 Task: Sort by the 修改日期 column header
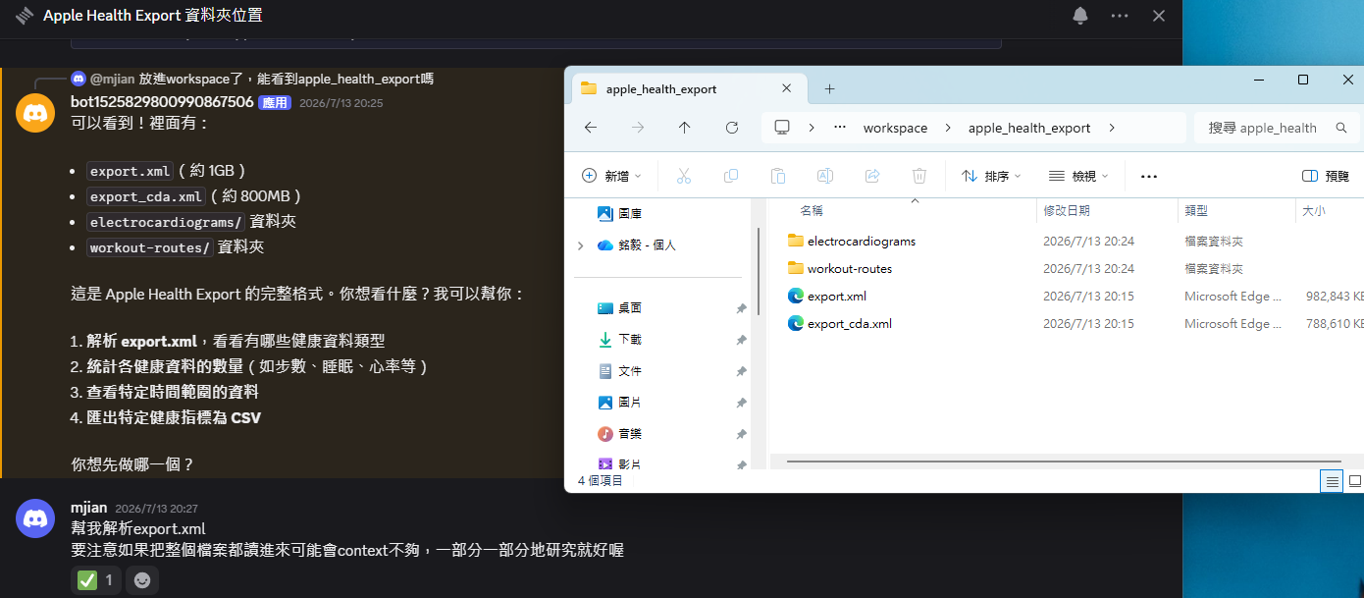pos(1067,210)
